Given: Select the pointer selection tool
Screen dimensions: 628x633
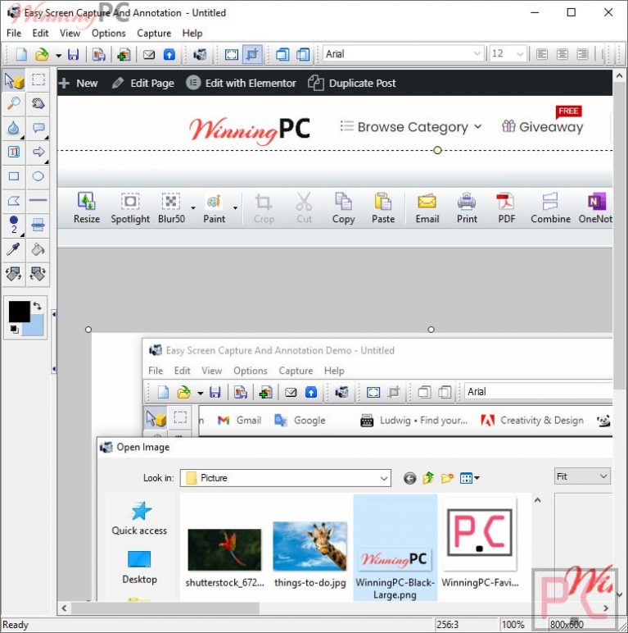Looking at the screenshot, I should coord(14,80).
